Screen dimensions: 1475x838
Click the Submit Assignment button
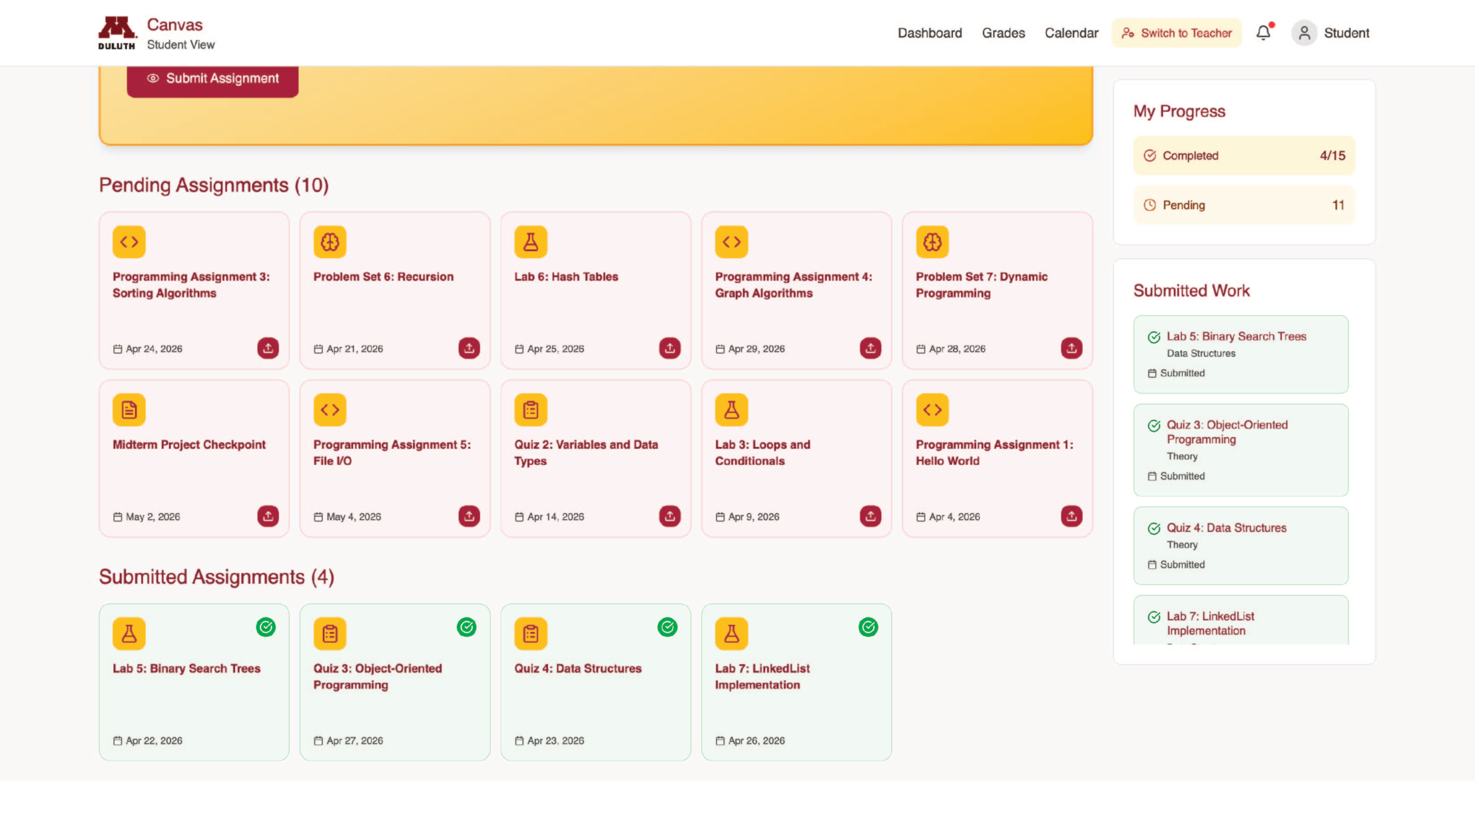pos(213,79)
